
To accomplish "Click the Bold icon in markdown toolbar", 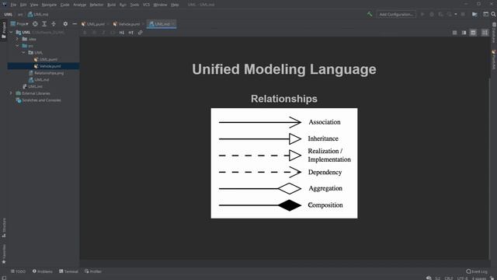I will 85,33.
